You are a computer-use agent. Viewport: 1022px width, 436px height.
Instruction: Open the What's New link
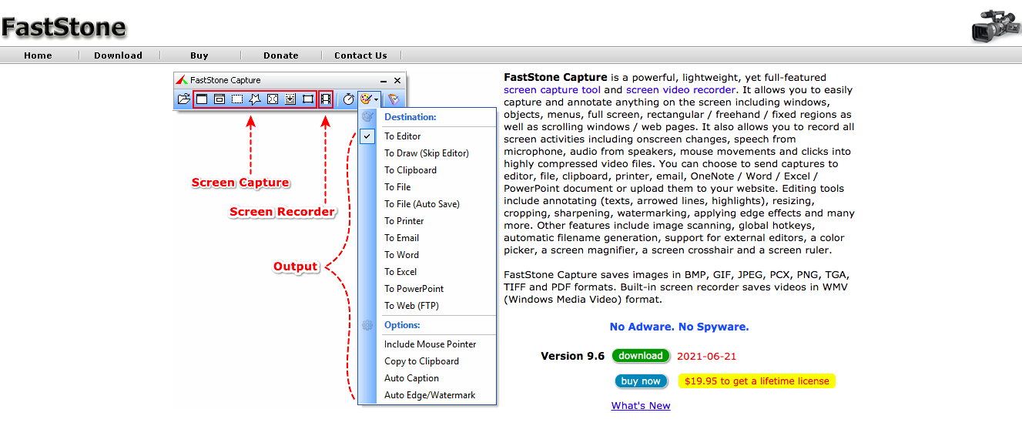[641, 406]
